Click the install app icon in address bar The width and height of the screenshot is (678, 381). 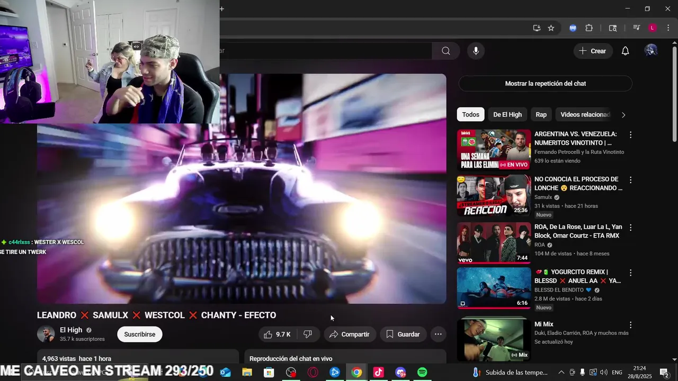tap(537, 28)
